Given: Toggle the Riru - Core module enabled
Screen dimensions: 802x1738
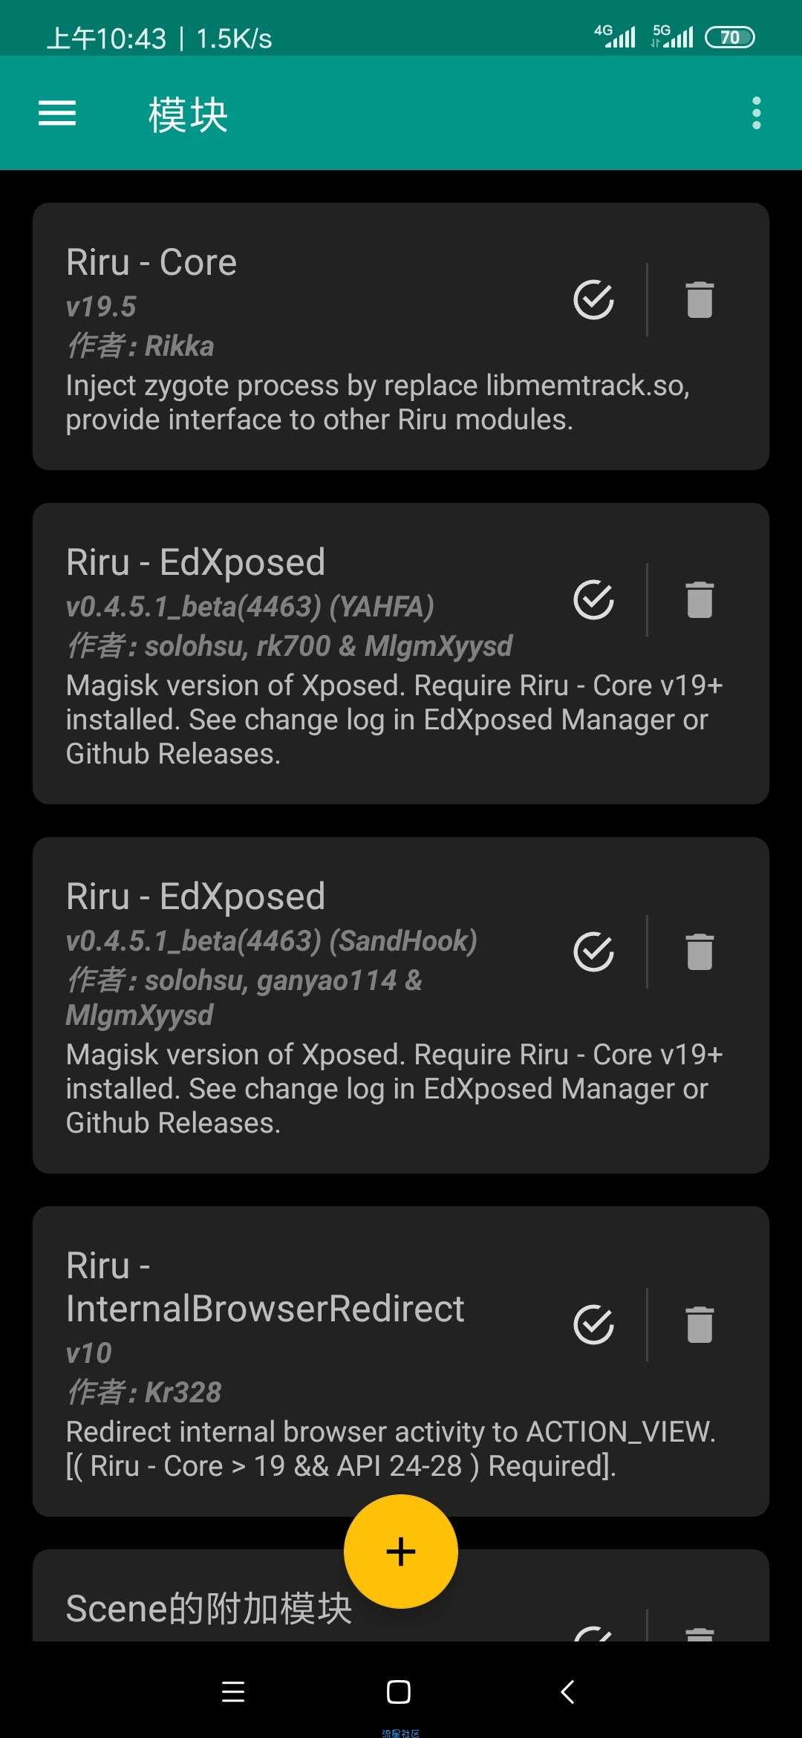Looking at the screenshot, I should pyautogui.click(x=594, y=299).
